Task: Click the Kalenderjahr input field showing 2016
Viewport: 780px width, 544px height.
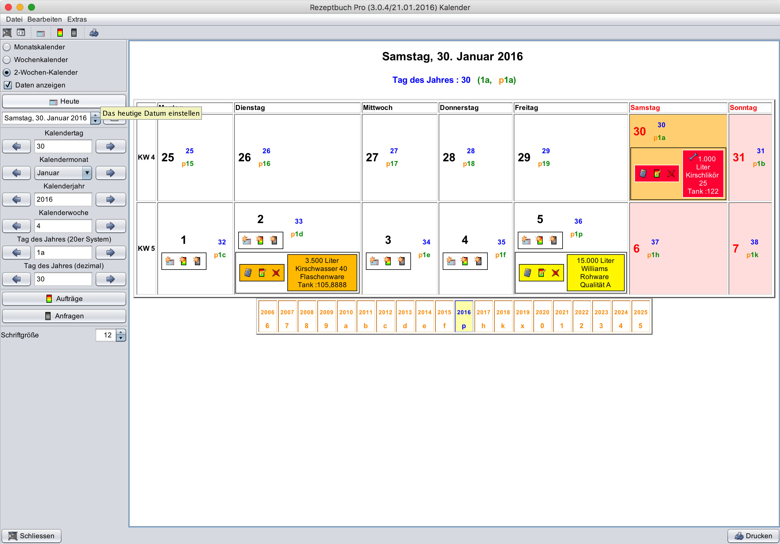Action: pos(63,199)
